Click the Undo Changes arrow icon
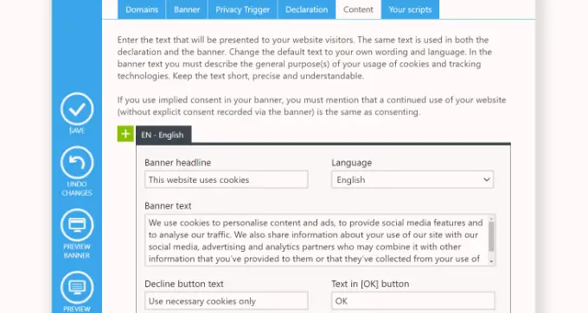 click(77, 162)
